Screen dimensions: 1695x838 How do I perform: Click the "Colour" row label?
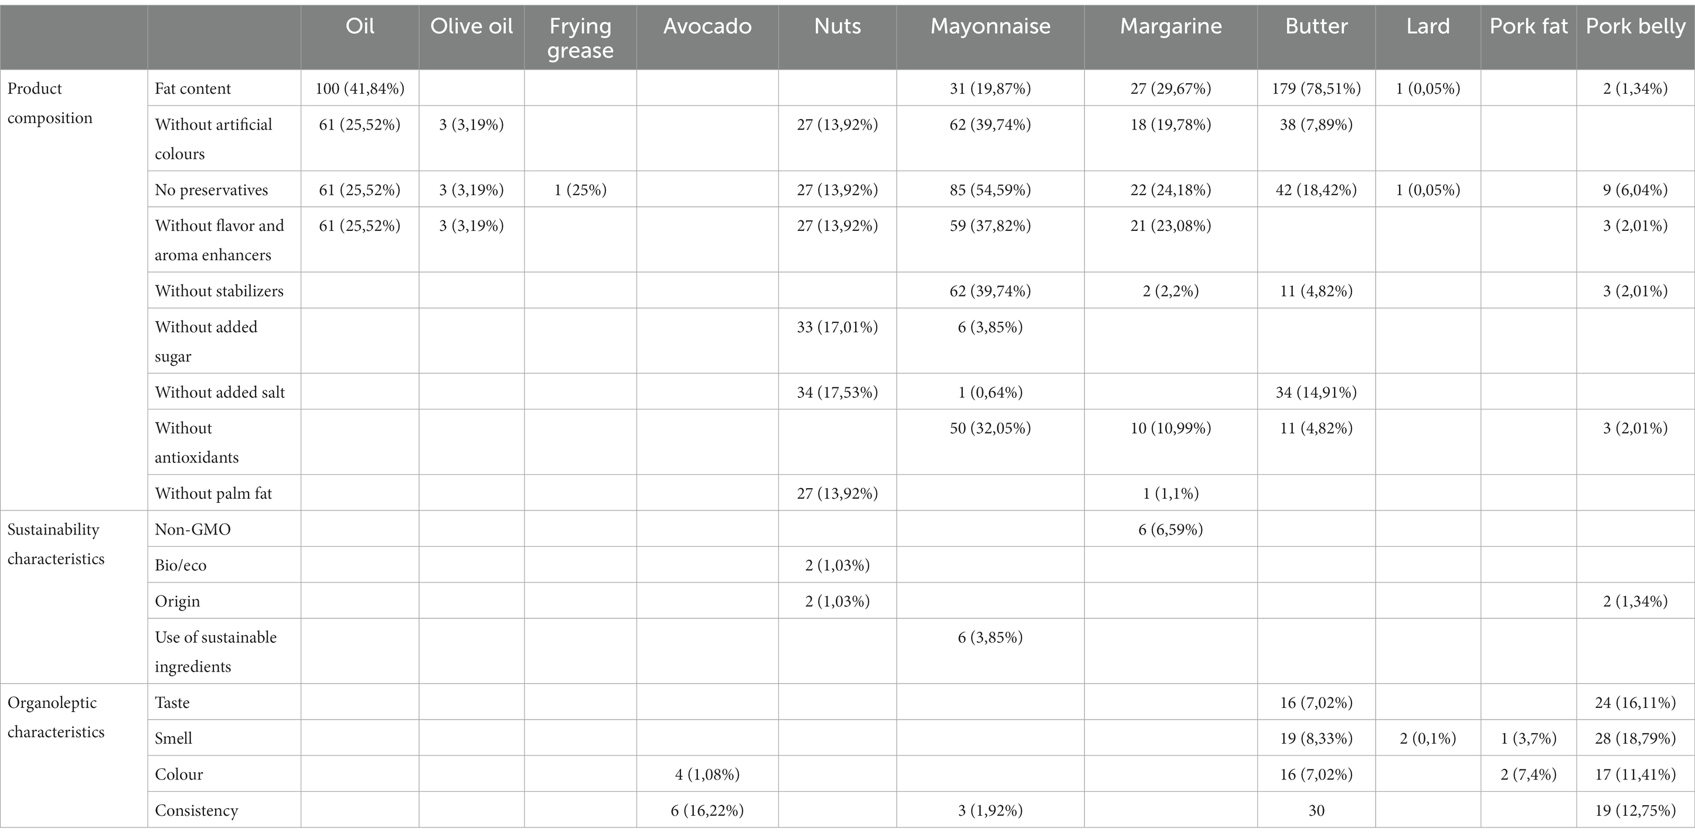coord(178,775)
